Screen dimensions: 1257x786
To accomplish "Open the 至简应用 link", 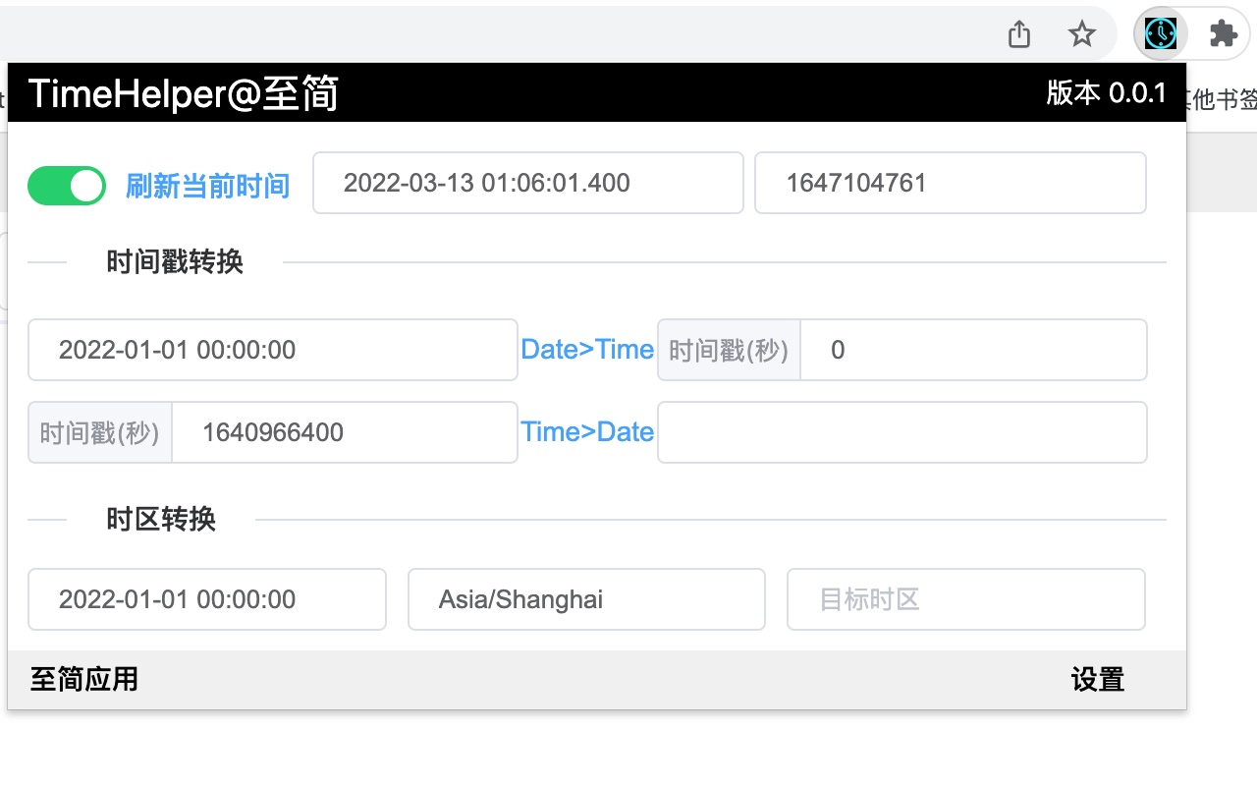I will [83, 679].
